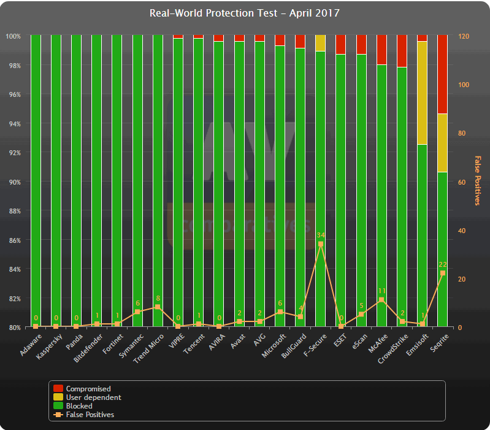Click the False Positives legend line marker
The width and height of the screenshot is (490, 430).
pos(58,415)
